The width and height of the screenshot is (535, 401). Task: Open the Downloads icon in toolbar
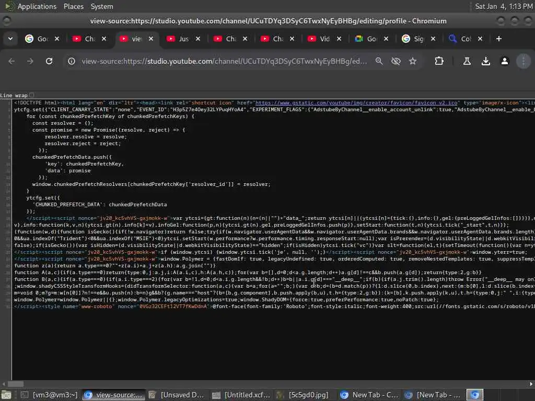point(485,61)
